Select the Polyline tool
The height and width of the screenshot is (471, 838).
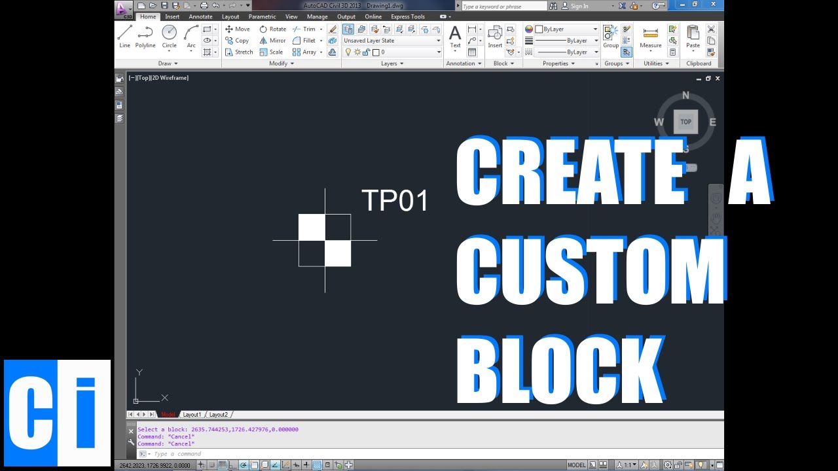coord(145,37)
